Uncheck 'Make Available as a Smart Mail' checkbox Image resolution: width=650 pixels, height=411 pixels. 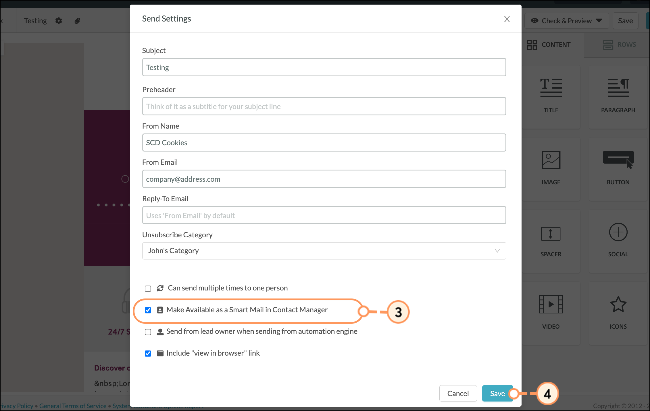(x=148, y=310)
